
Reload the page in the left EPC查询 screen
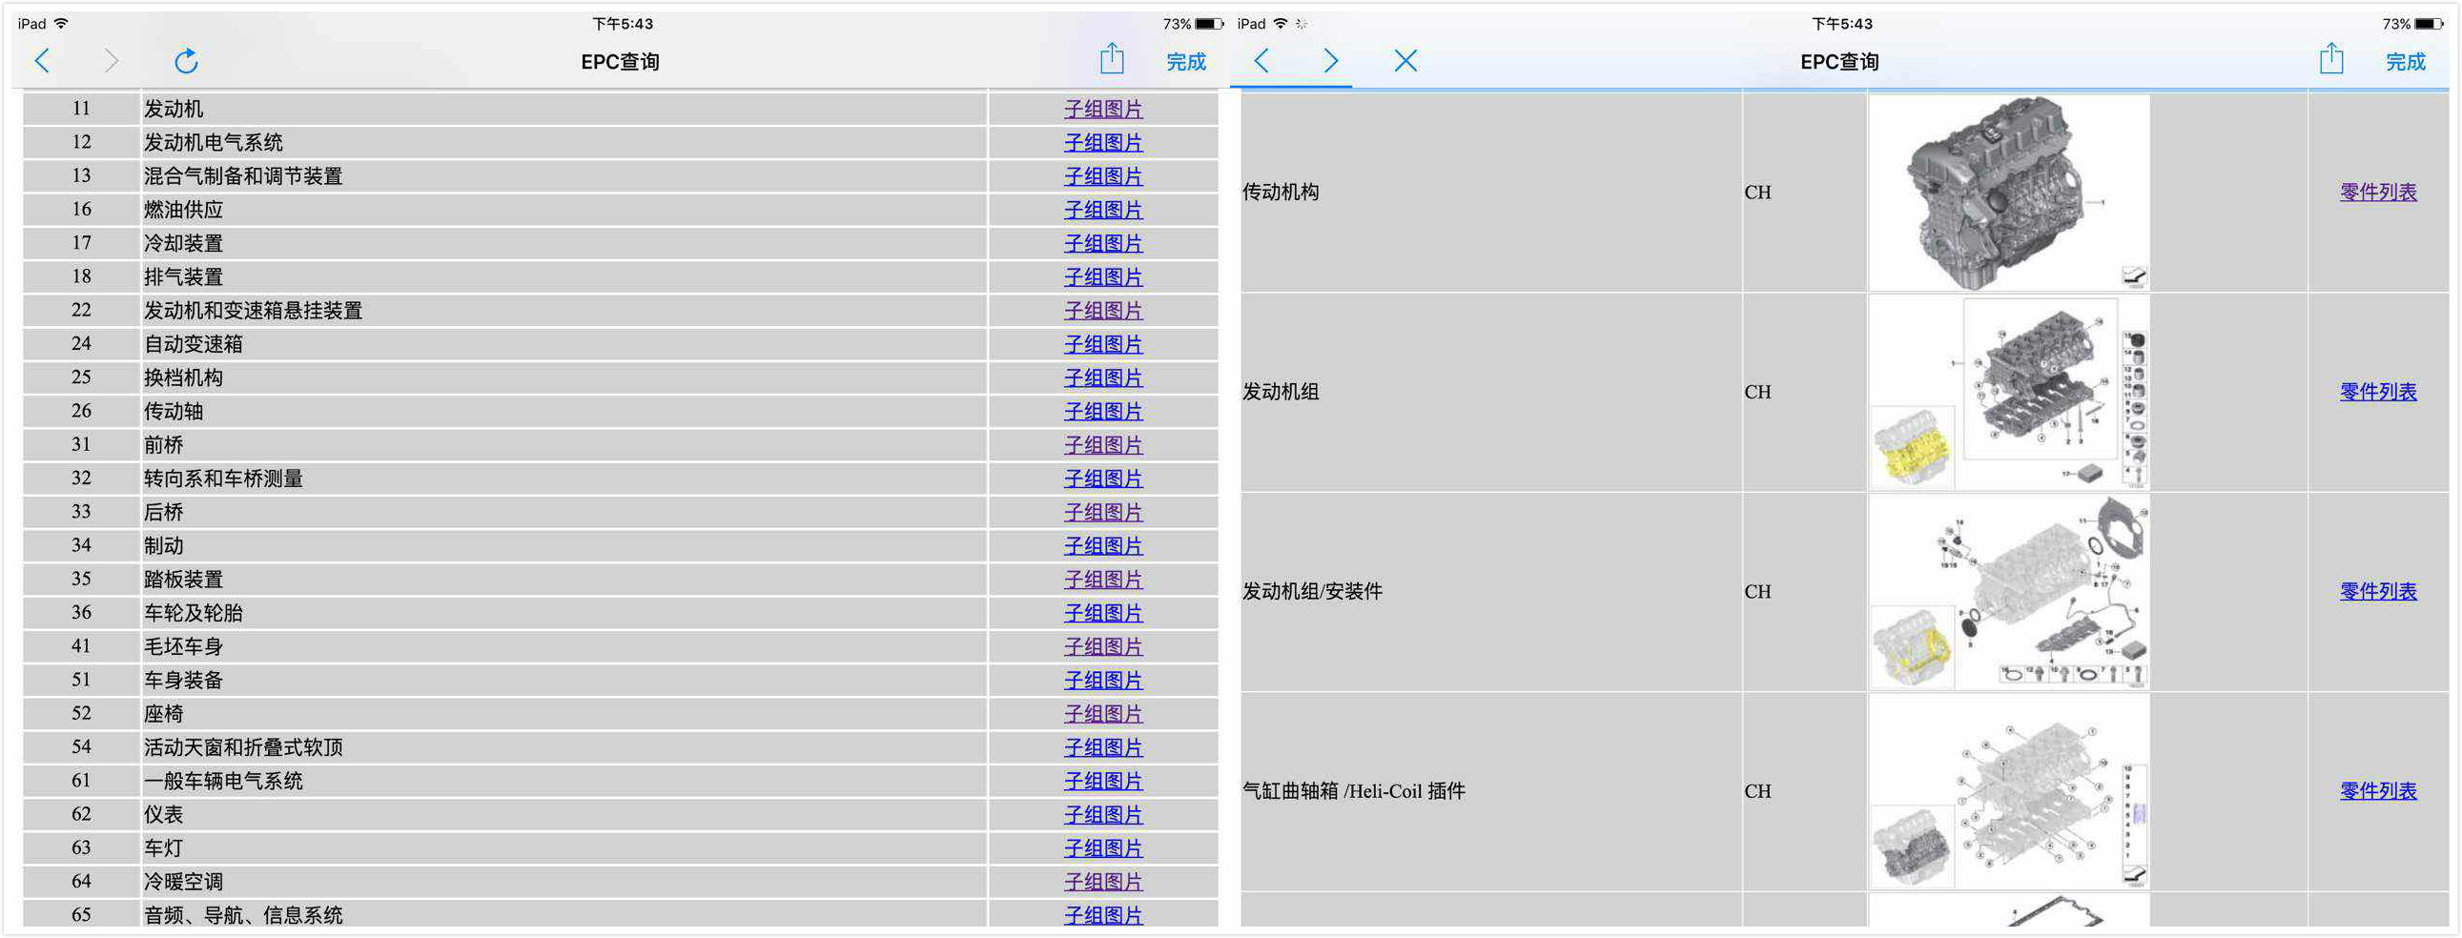pyautogui.click(x=185, y=61)
